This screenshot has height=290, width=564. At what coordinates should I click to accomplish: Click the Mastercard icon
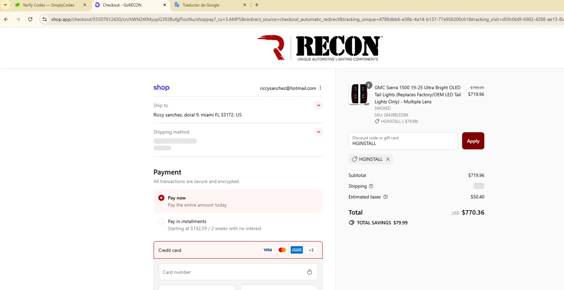pyautogui.click(x=282, y=250)
